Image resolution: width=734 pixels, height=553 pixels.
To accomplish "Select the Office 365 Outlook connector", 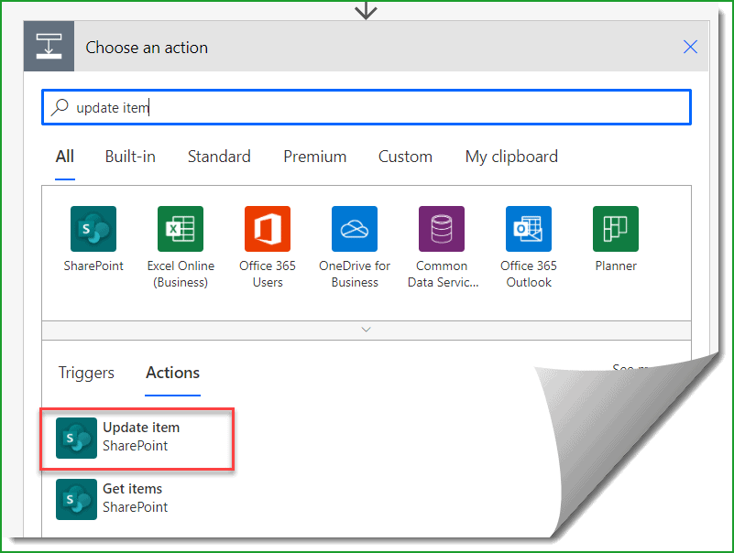I will (x=529, y=229).
